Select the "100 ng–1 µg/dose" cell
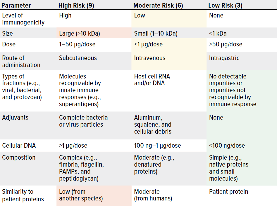Image resolution: width=277 pixels, height=206 pixels. point(157,145)
